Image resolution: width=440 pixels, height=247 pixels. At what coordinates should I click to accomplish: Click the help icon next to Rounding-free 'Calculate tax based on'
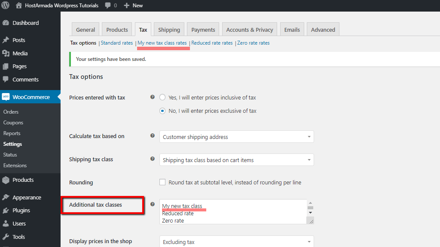click(x=153, y=136)
